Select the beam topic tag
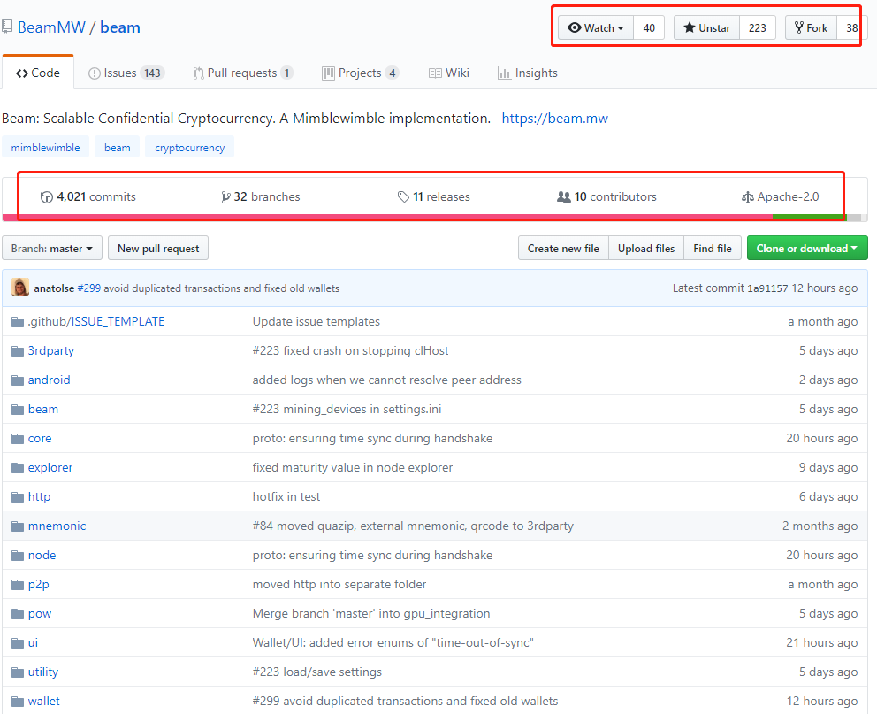Screen dimensions: 877x714 118,148
